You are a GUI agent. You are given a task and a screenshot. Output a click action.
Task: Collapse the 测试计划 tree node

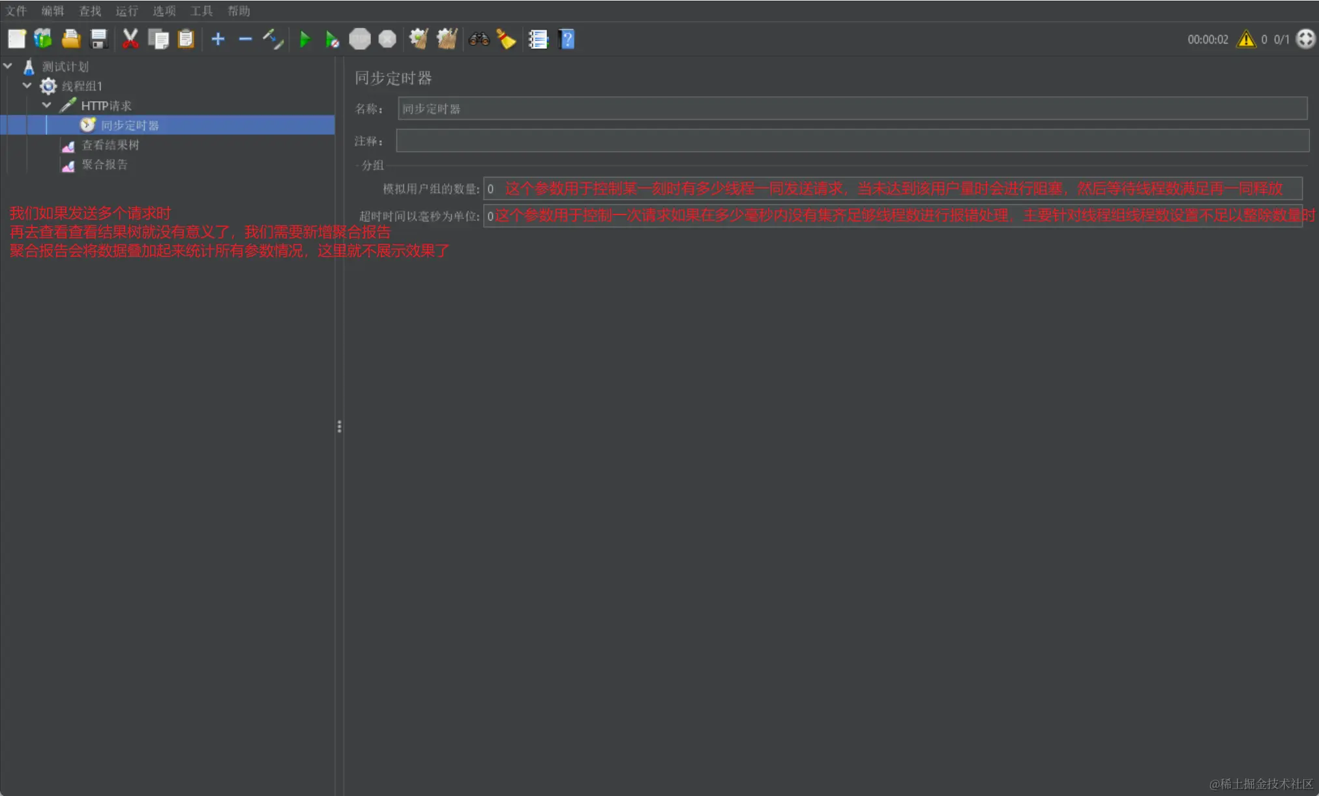[x=8, y=66]
